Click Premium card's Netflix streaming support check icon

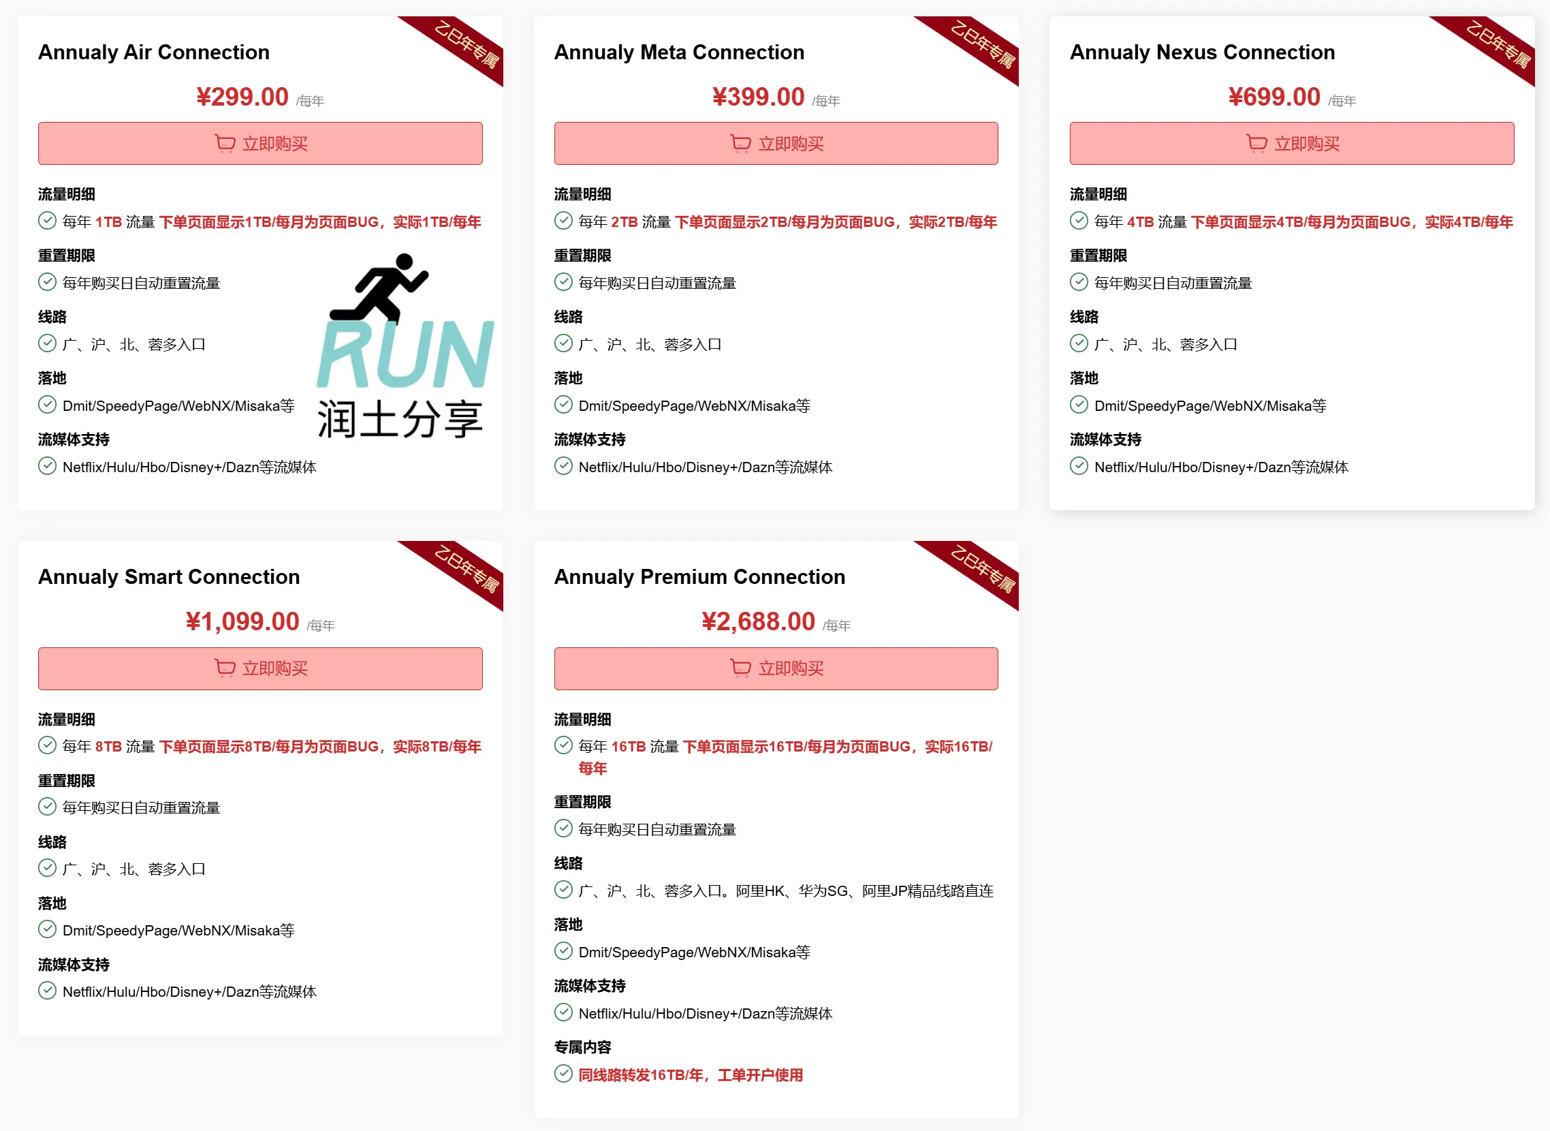(x=563, y=1012)
